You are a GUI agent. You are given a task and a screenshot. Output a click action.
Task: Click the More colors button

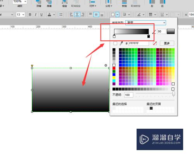(167, 43)
